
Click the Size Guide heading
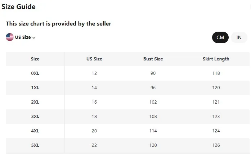click(x=18, y=6)
